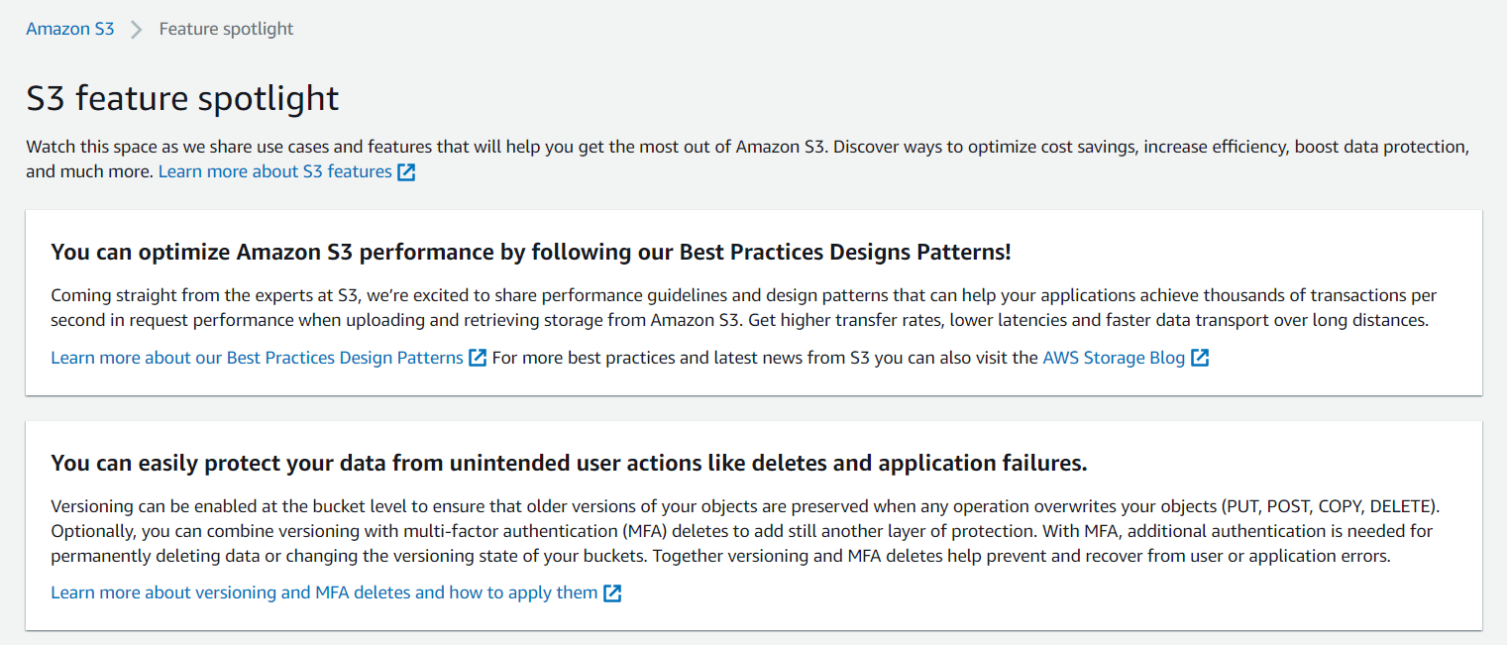
Task: Open the Best Practices Design Patterns link
Action: point(257,358)
